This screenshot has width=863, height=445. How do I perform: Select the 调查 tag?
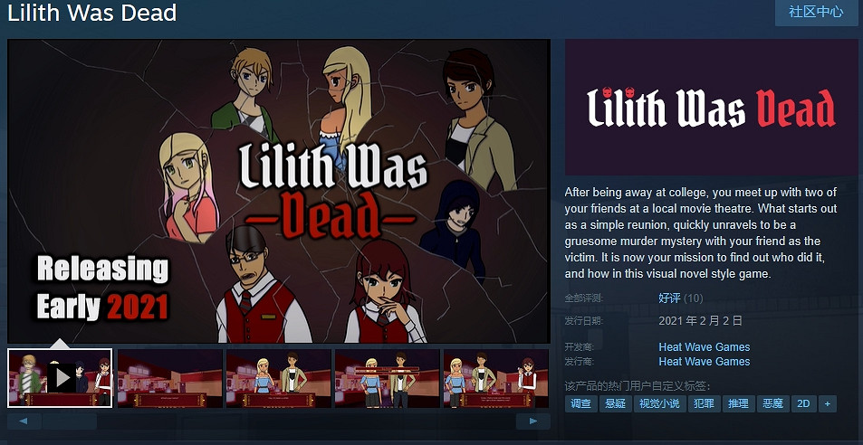[x=580, y=403]
